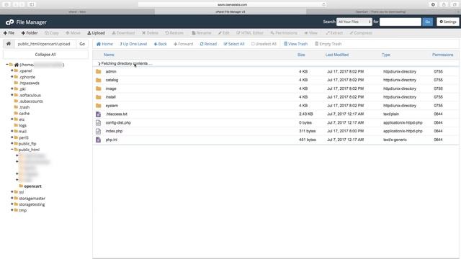Open the All Your Files search dropdown

[354, 22]
